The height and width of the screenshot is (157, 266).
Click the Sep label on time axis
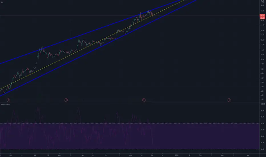pyautogui.click(x=82, y=155)
